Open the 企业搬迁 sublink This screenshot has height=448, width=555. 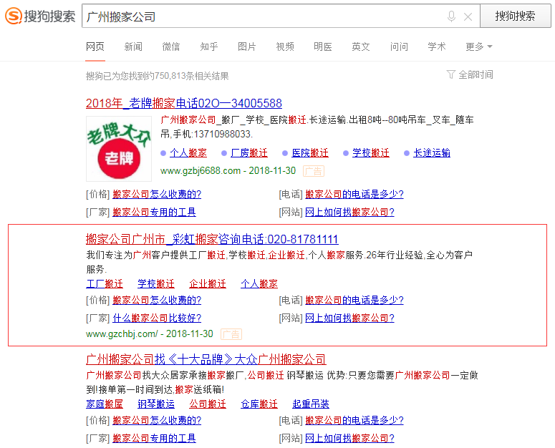tap(208, 283)
